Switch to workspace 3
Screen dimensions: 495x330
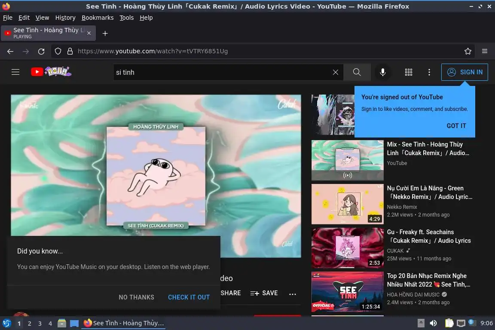point(40,324)
